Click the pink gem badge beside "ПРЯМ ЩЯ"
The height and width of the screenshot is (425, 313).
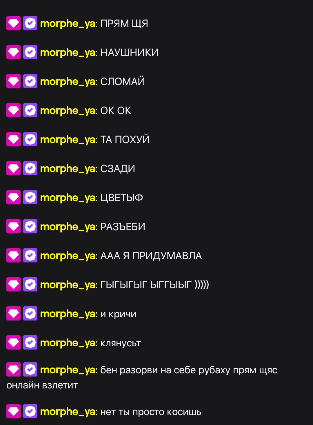pyautogui.click(x=13, y=23)
